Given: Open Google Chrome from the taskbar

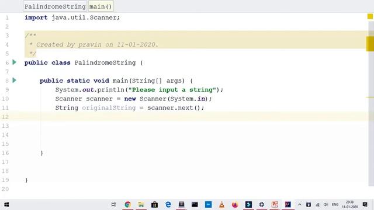Looking at the screenshot, I should [127, 205].
